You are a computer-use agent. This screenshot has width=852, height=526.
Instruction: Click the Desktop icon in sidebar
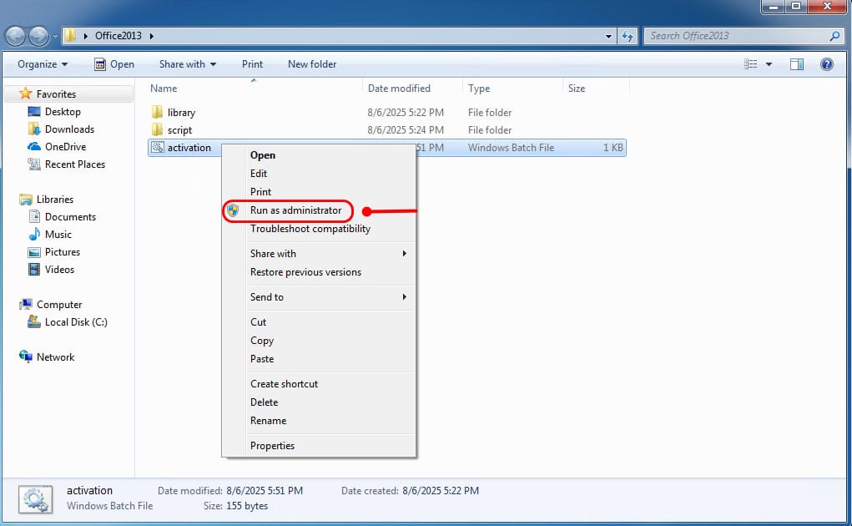coord(34,111)
